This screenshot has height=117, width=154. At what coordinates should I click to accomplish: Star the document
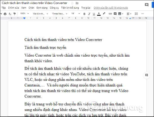point(72,3)
